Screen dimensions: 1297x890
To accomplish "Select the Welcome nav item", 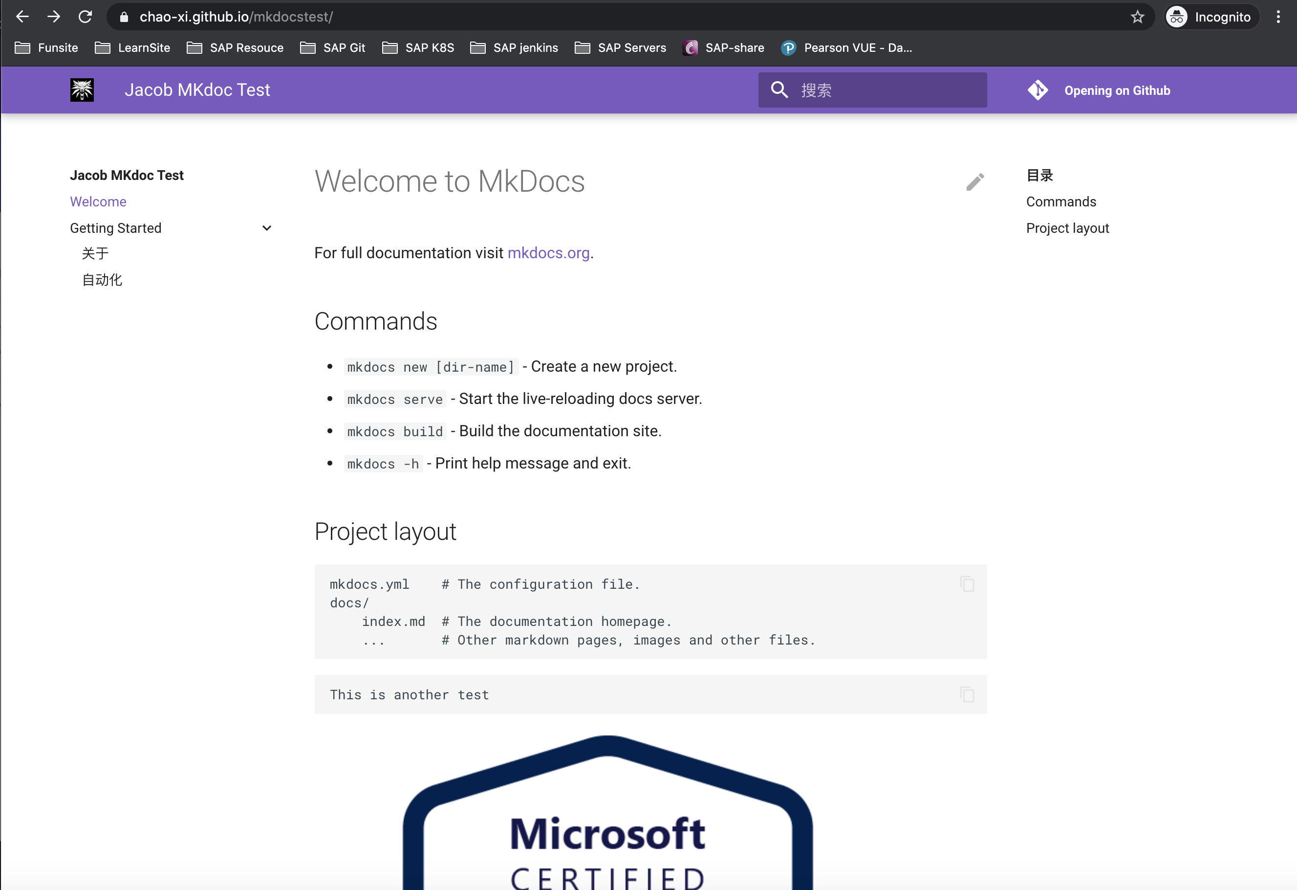I will (x=98, y=201).
